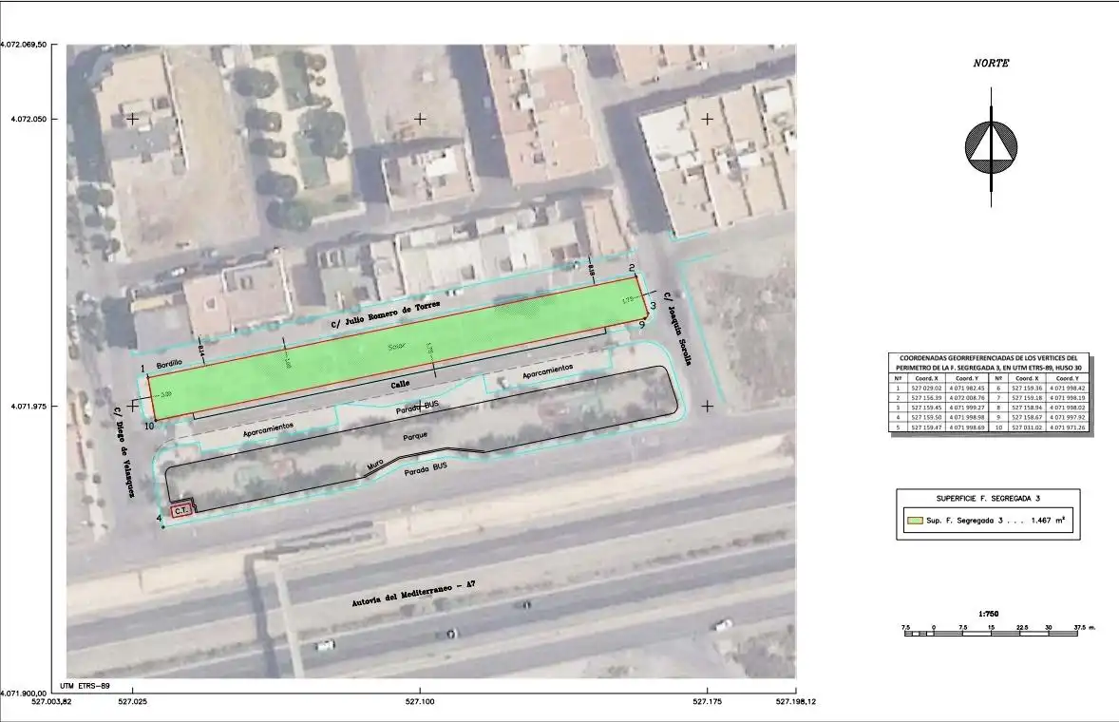Screen dimensions: 1119x722
Task: Click the '527.100' X-axis coordinate
Action: point(420,701)
